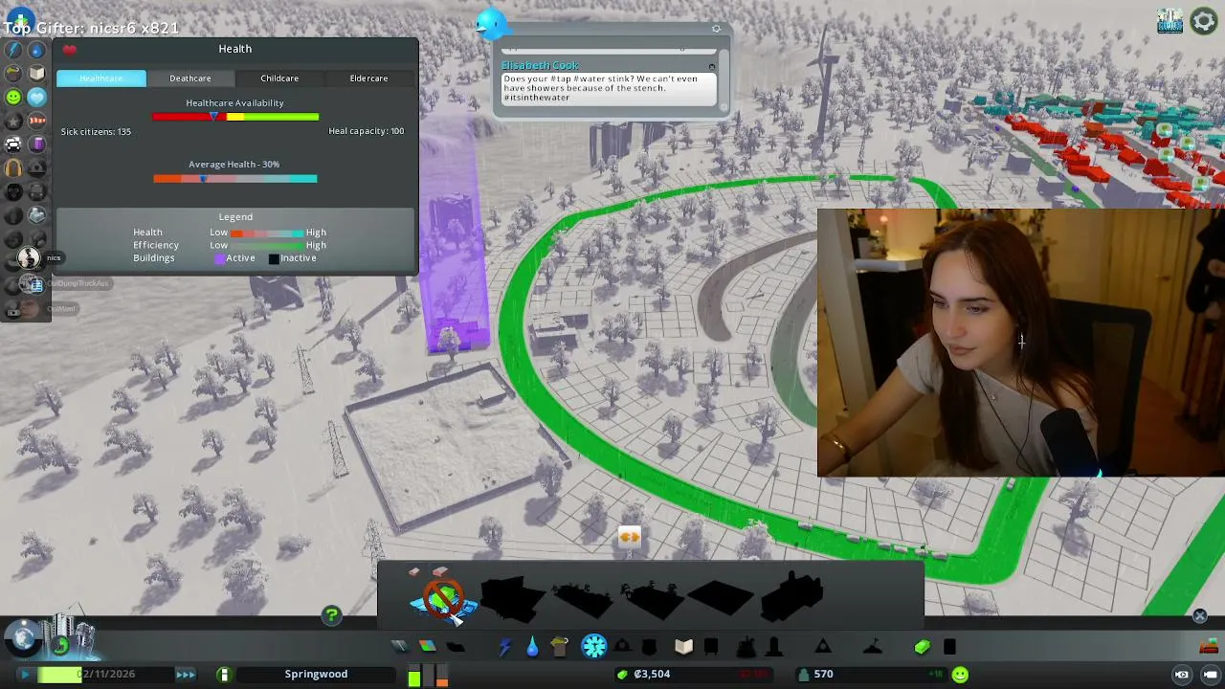Click the 'Sick citizens: 135' text
This screenshot has height=689, width=1225.
[96, 132]
